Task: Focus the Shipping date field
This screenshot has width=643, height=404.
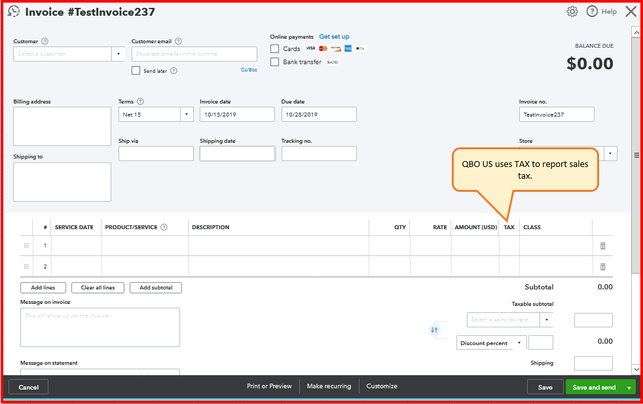Action: tap(237, 153)
